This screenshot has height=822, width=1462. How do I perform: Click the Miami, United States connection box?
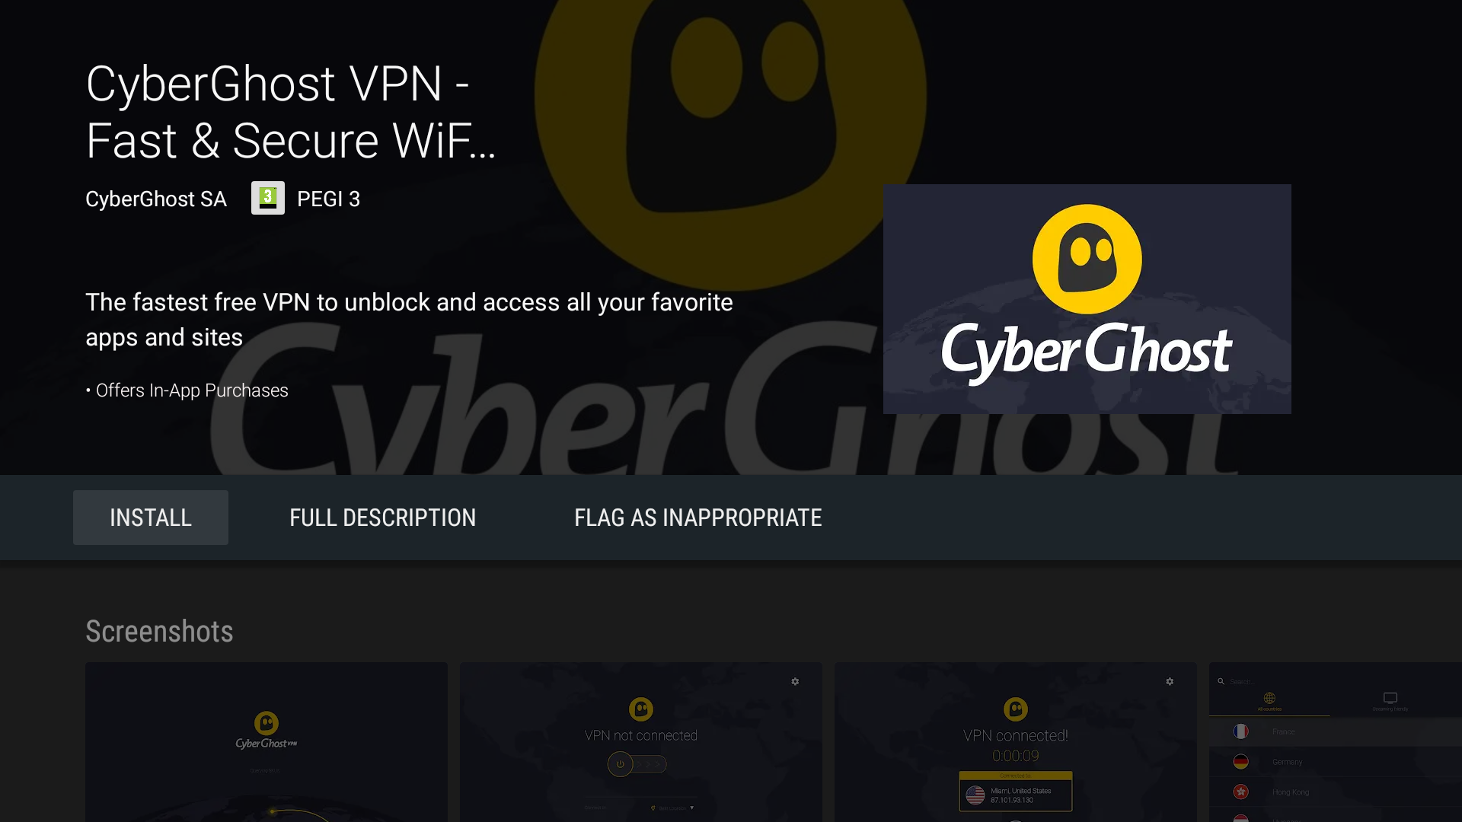tap(1016, 792)
